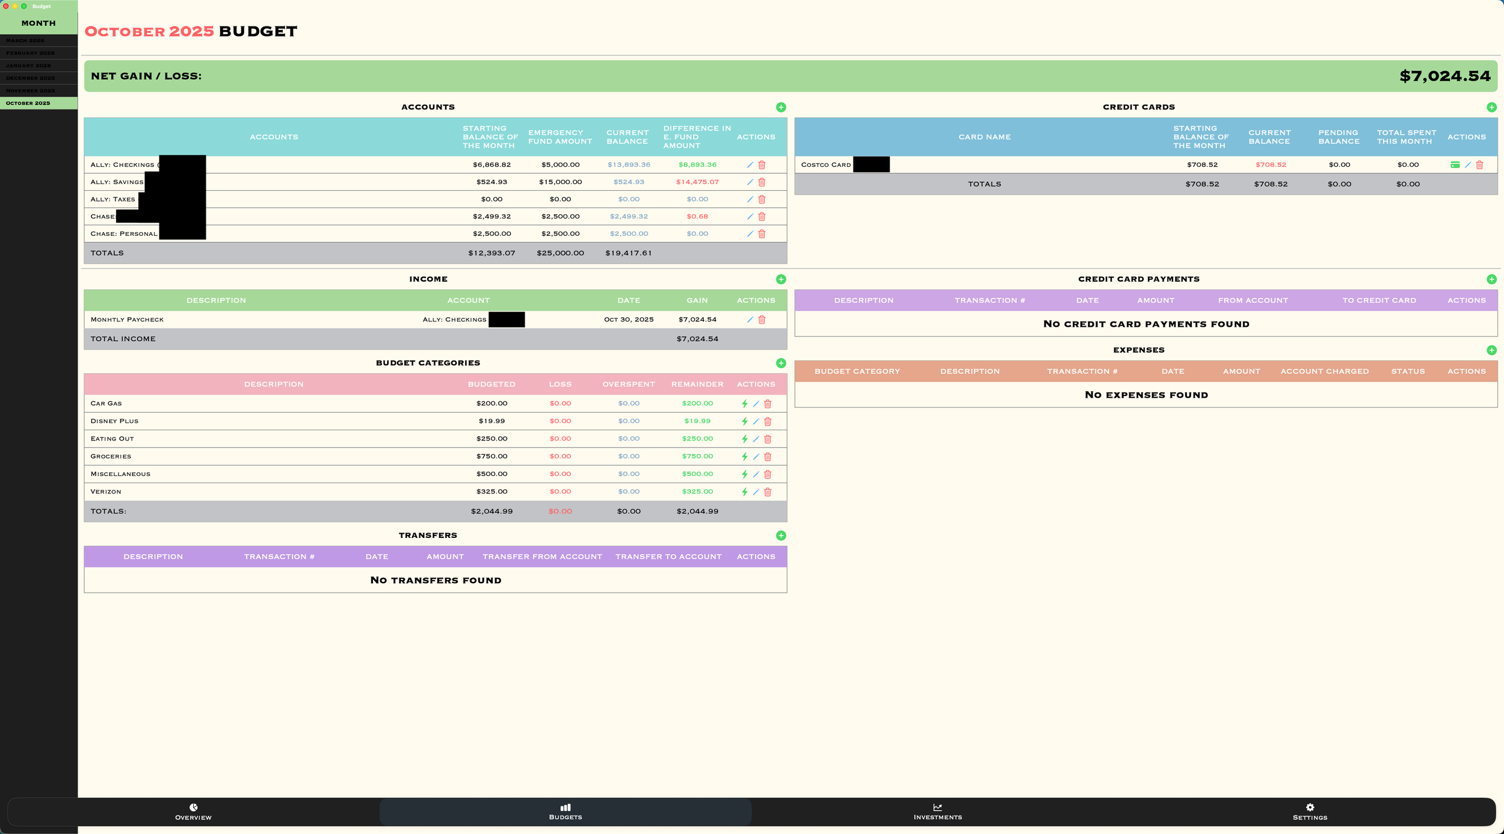Open the Overview tab

click(193, 812)
